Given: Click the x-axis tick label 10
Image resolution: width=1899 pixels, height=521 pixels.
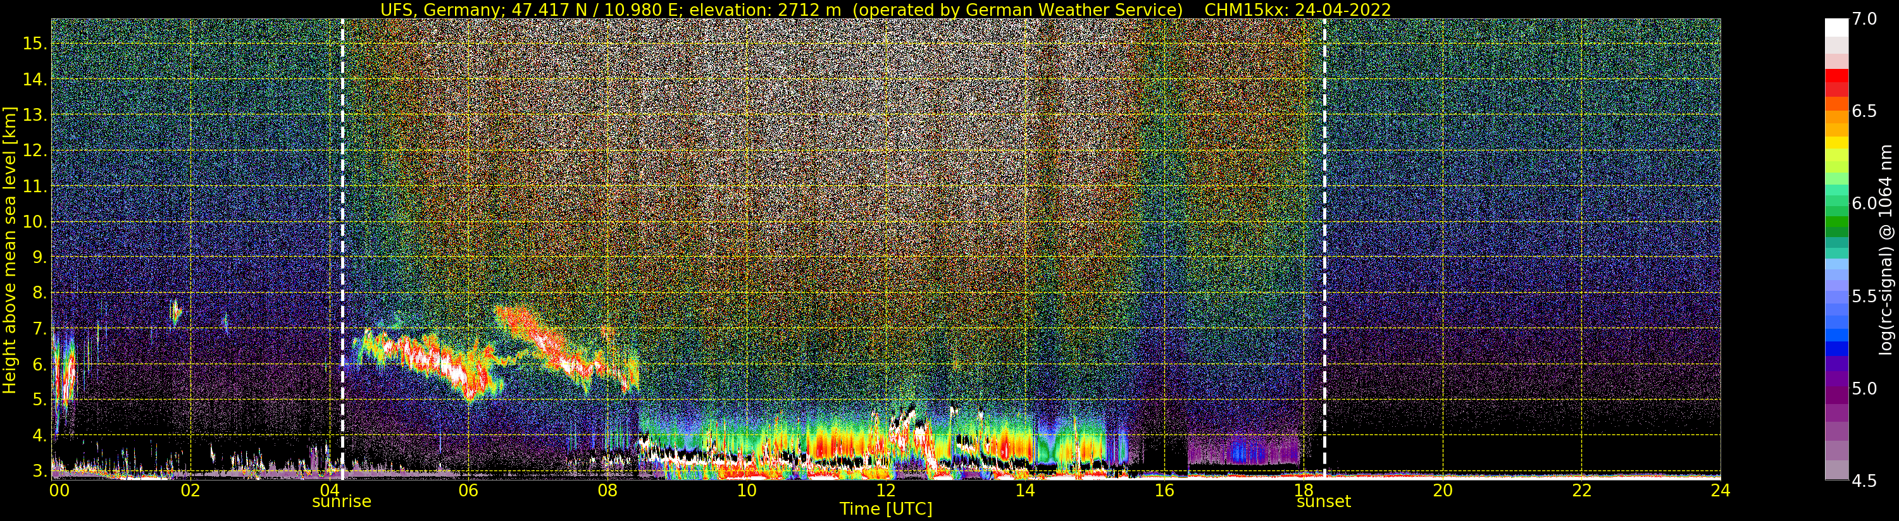Looking at the screenshot, I should [747, 490].
